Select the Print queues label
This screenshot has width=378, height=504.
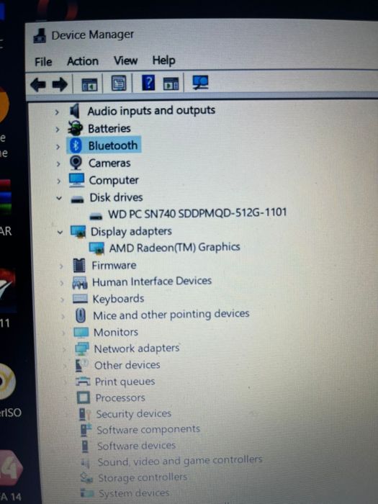[x=125, y=382]
